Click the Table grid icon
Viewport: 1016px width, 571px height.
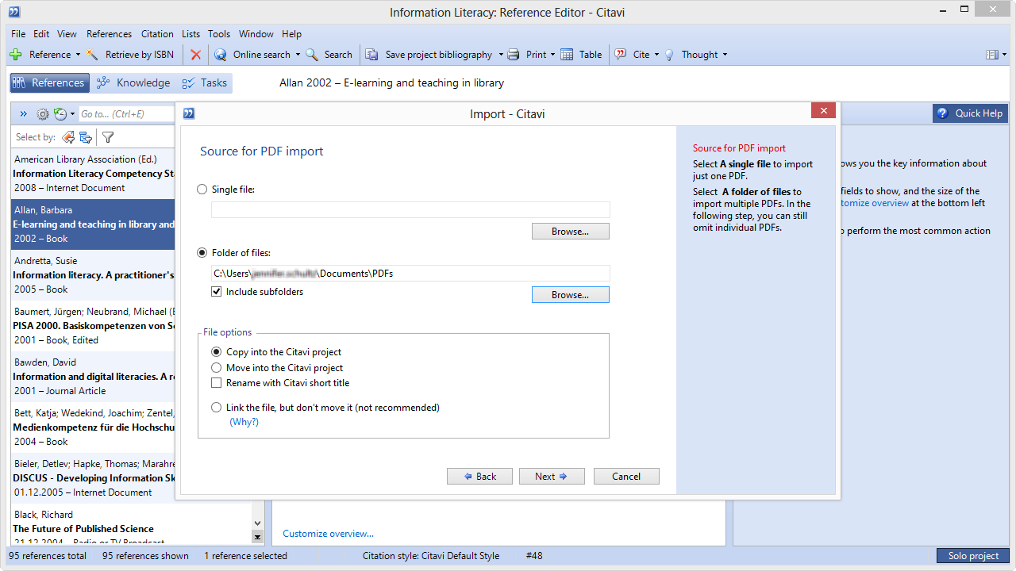pos(567,55)
